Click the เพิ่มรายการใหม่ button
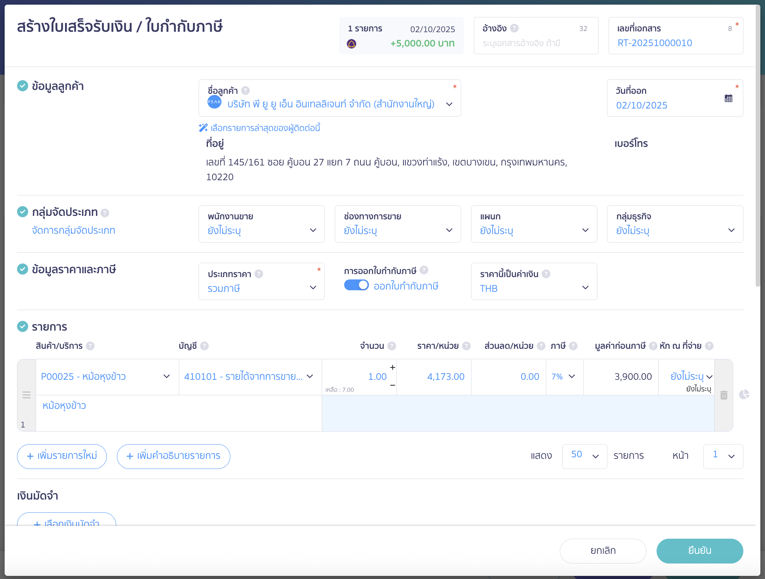The image size is (765, 579). (x=62, y=456)
